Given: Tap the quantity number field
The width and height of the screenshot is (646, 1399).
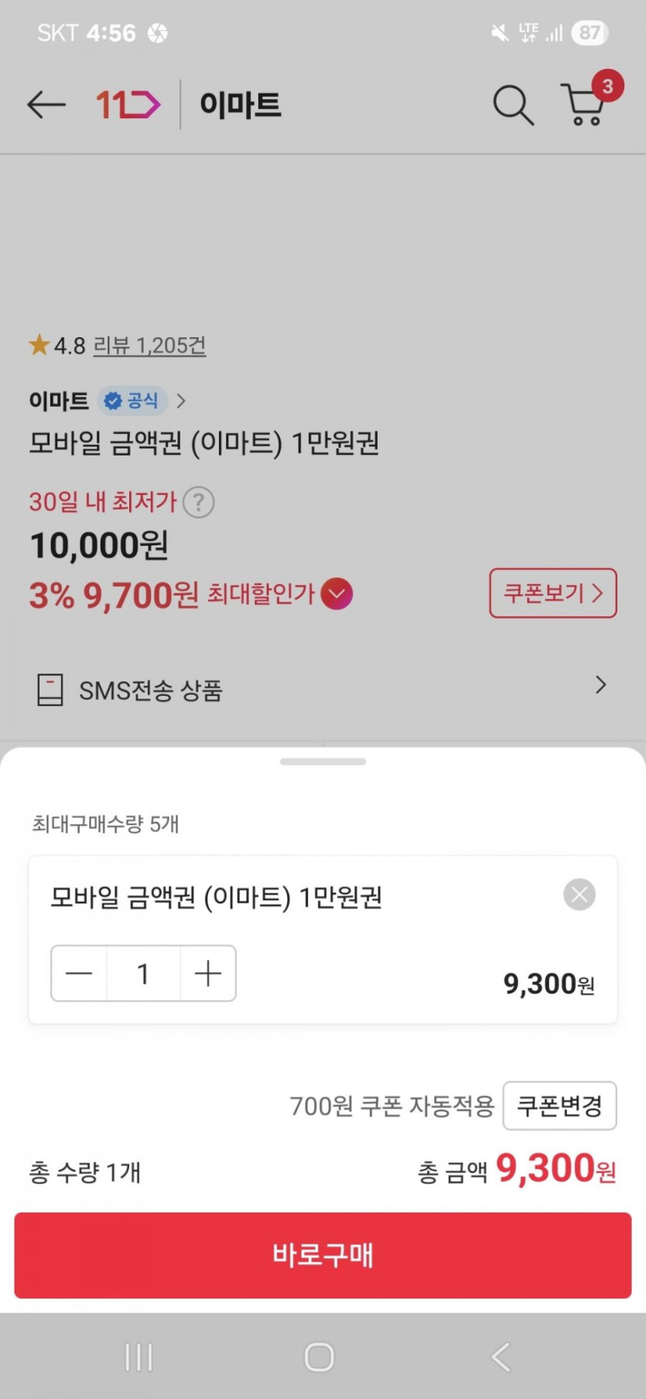Looking at the screenshot, I should [x=143, y=973].
